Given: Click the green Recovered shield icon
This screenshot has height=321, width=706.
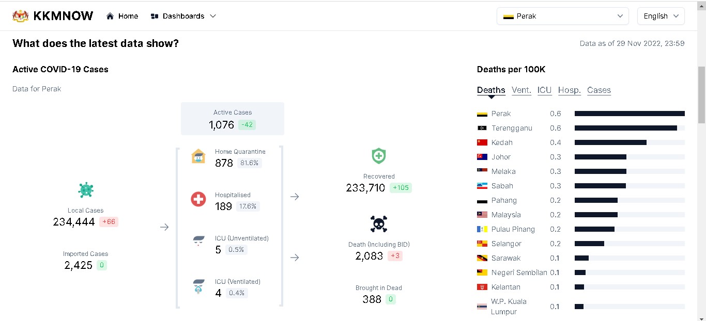Looking at the screenshot, I should pos(379,156).
